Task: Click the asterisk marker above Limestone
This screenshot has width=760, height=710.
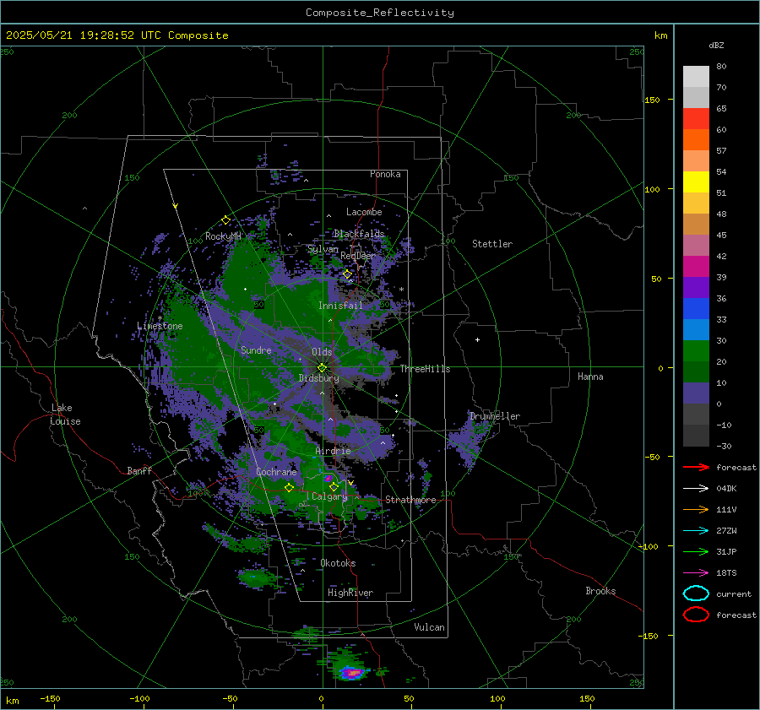Action: click(160, 318)
